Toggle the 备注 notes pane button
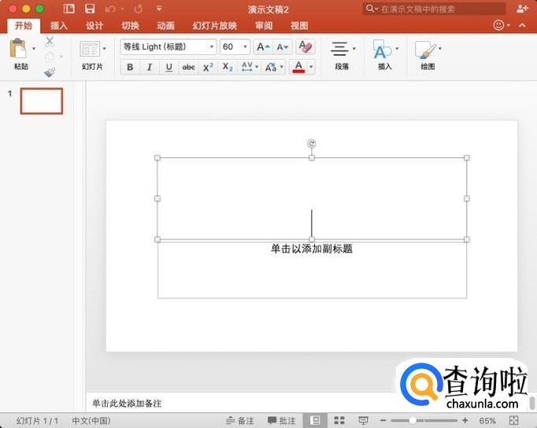The image size is (537, 428). pyautogui.click(x=240, y=420)
